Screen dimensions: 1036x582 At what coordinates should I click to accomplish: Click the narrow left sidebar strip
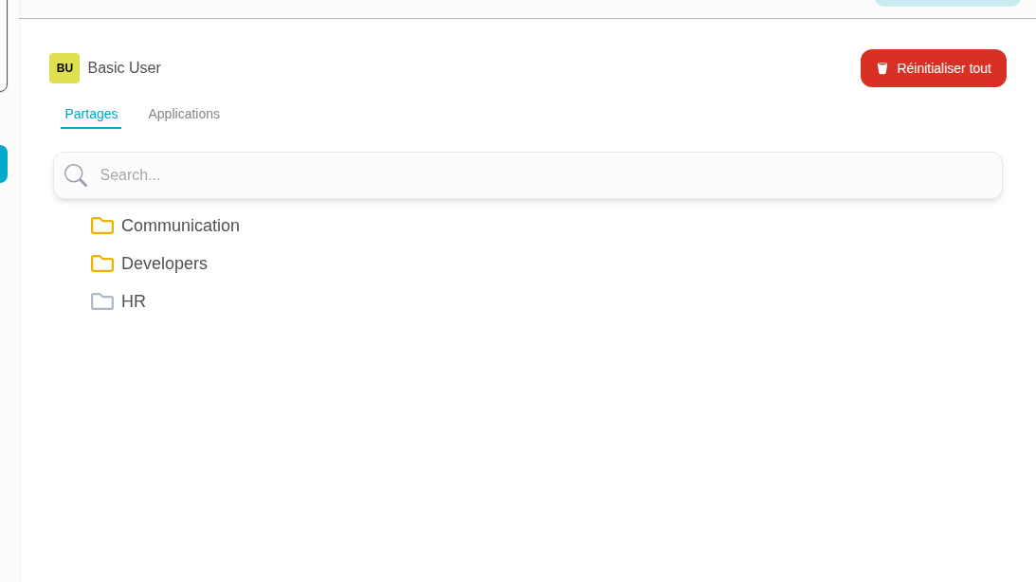(9, 379)
